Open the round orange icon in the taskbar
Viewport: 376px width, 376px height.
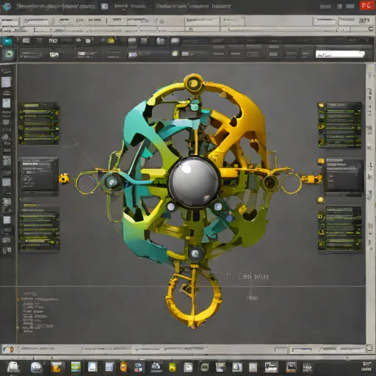[x=123, y=367]
